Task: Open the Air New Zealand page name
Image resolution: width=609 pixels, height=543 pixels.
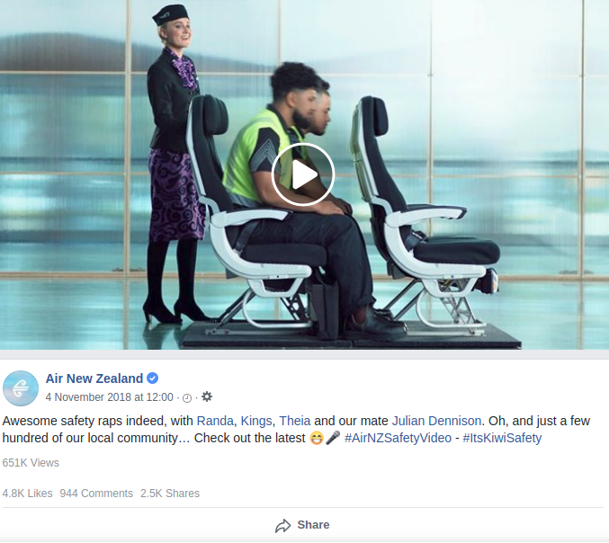Action: [x=94, y=378]
